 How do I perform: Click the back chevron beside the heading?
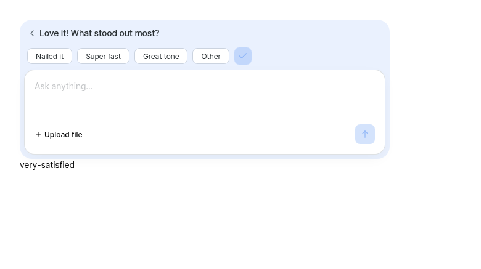[32, 33]
